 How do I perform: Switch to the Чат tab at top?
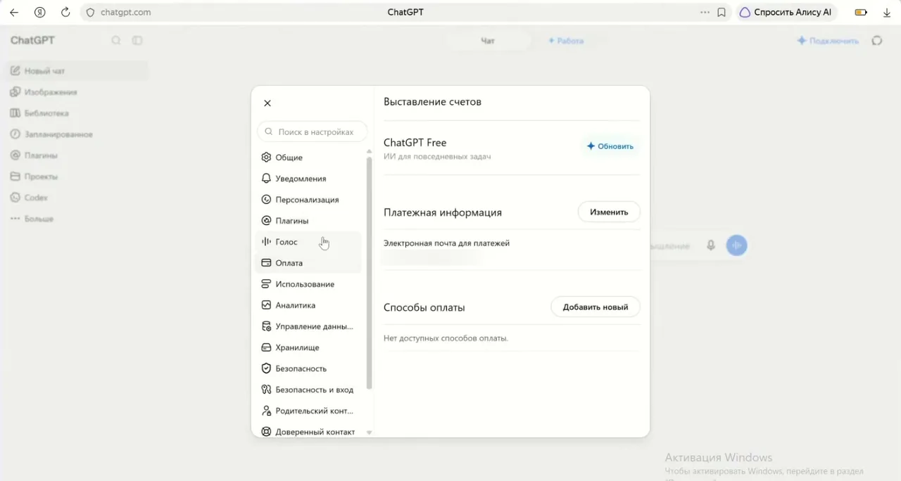click(x=488, y=41)
